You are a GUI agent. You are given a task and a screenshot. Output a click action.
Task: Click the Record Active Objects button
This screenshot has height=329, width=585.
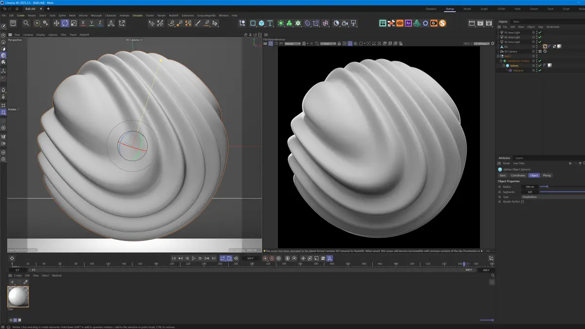[x=265, y=258]
